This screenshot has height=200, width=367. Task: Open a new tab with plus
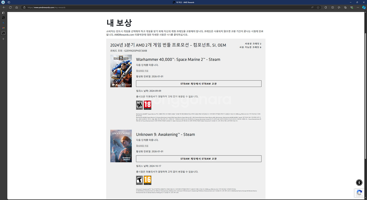[x=3, y=39]
